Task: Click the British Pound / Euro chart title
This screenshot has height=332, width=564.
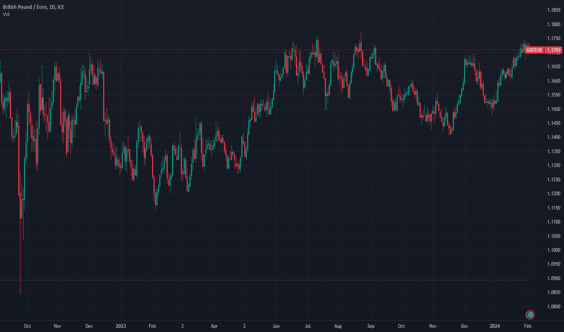Action: pyautogui.click(x=33, y=7)
